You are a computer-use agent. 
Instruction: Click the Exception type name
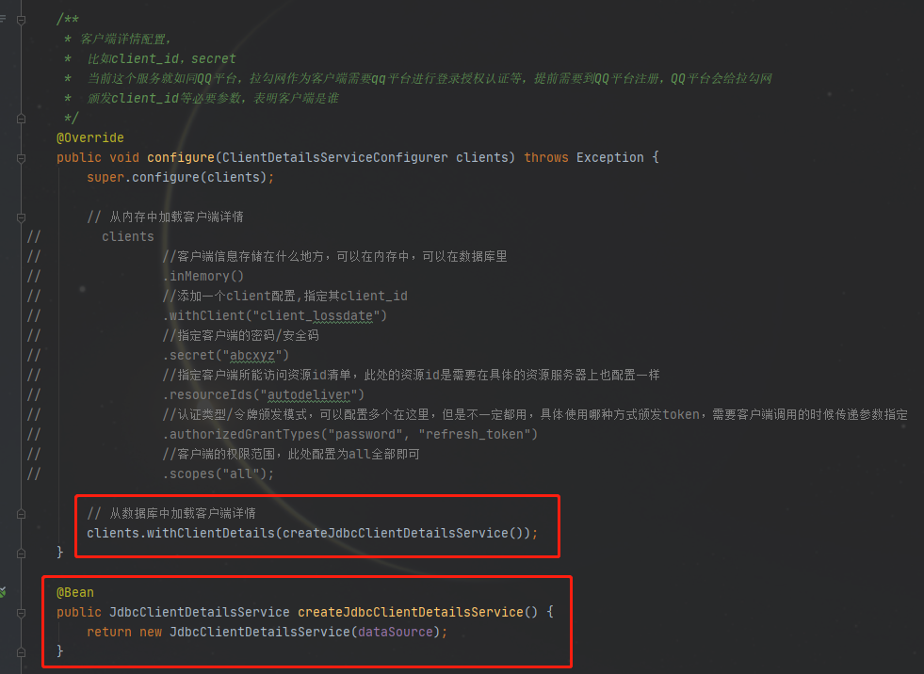(610, 158)
